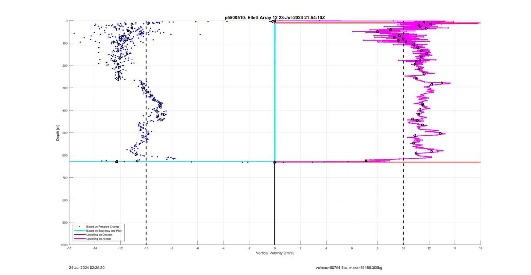531x275 pixels.
Task: Click x-axis tick label '-10'
Action: (x=146, y=248)
